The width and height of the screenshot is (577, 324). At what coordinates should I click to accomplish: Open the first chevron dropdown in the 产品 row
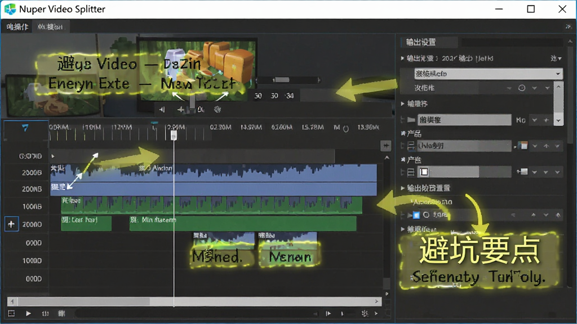[535, 146]
